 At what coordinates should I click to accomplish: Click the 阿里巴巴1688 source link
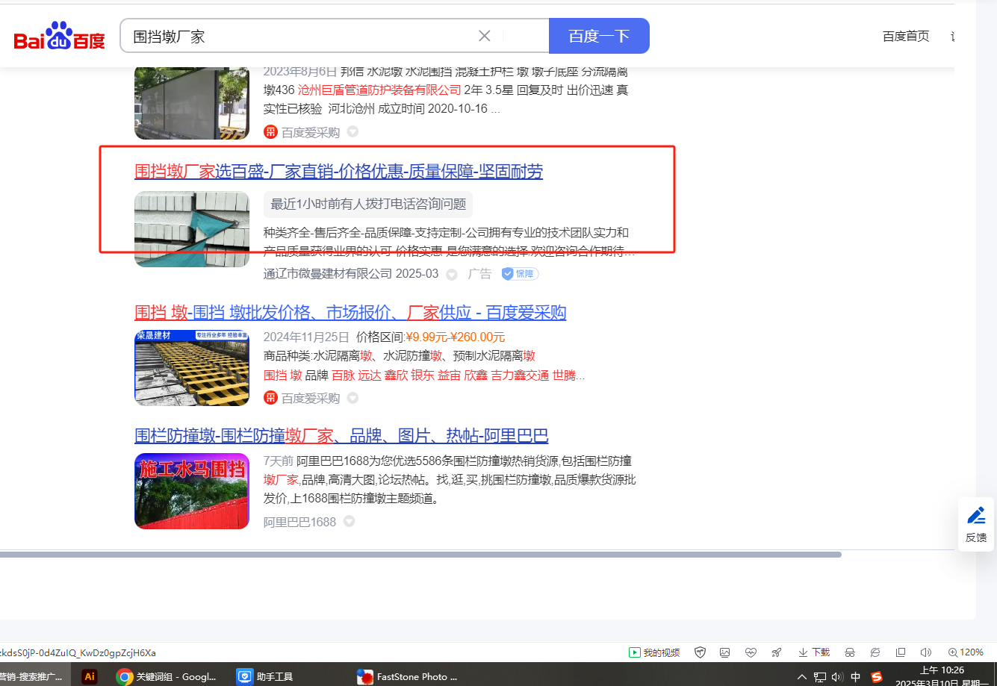pyautogui.click(x=299, y=522)
